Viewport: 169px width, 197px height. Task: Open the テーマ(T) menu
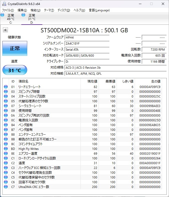[49, 10]
